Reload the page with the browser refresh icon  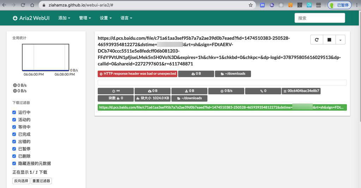coord(23,5)
